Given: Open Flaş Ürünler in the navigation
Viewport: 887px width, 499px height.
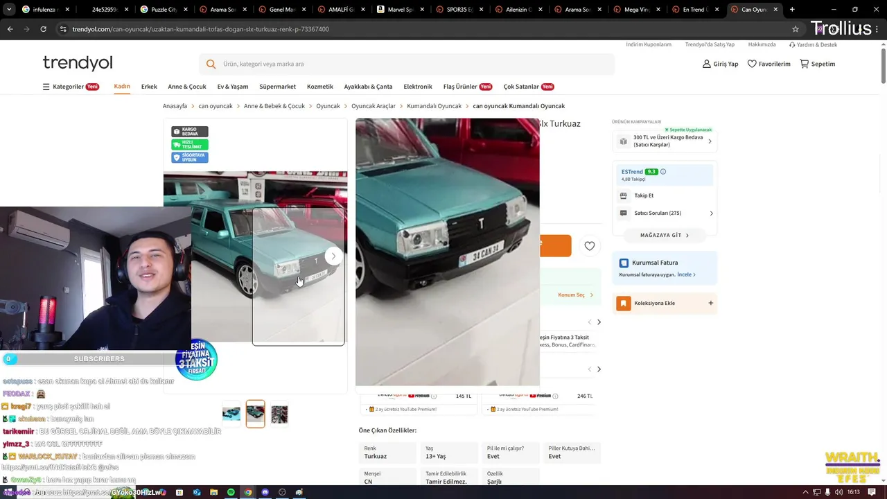Looking at the screenshot, I should tap(467, 87).
